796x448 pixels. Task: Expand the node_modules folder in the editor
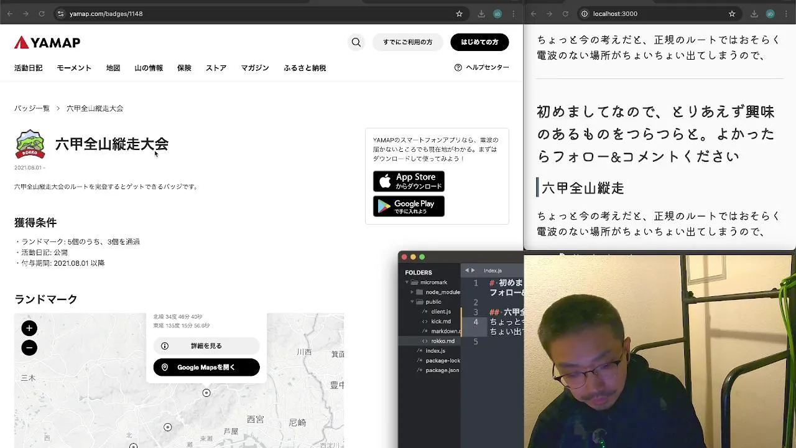(x=412, y=292)
